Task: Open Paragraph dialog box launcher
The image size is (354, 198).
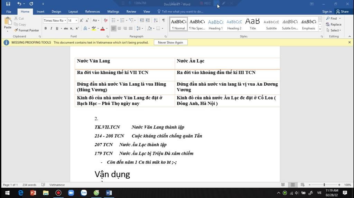Action: (x=166, y=36)
